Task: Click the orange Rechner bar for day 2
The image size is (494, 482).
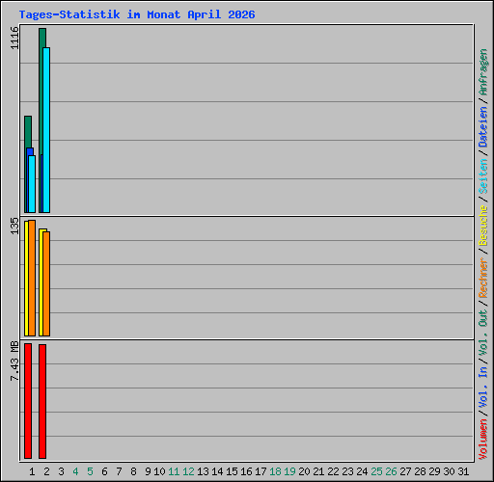Action: click(46, 283)
